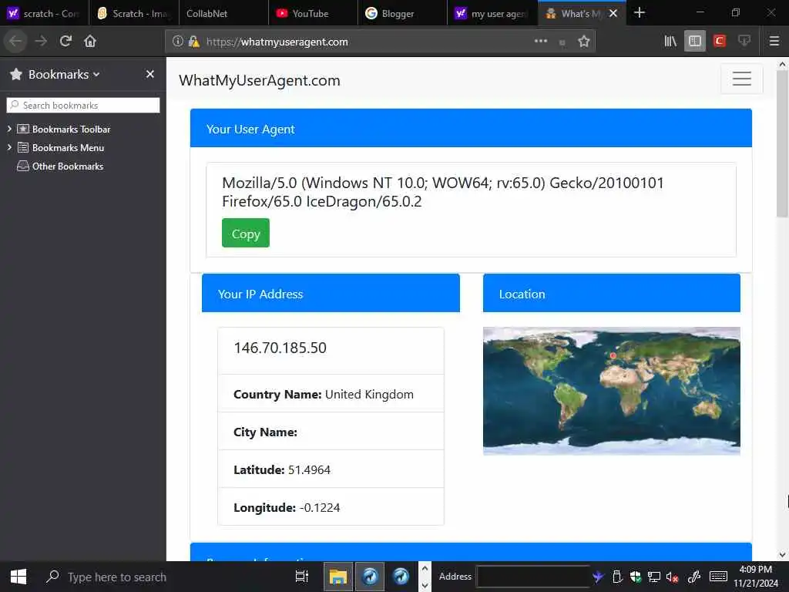Click the user agent string text

pyautogui.click(x=443, y=192)
